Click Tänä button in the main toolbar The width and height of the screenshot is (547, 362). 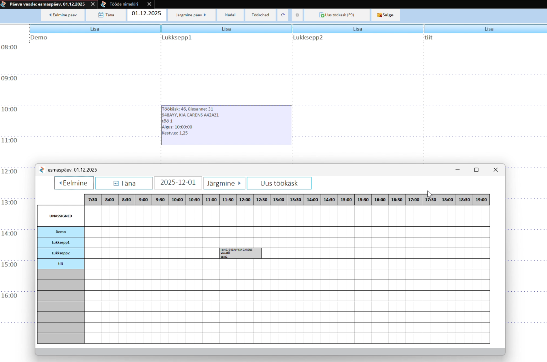pyautogui.click(x=106, y=15)
